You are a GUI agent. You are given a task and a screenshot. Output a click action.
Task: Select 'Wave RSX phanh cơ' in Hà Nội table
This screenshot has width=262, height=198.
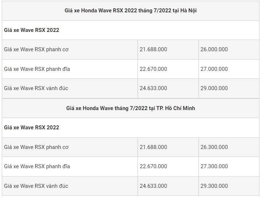(x=36, y=49)
